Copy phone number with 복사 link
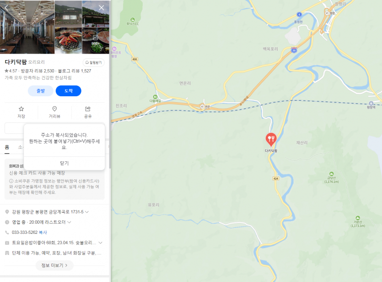Viewport: 382px width, 282px height. pos(43,232)
